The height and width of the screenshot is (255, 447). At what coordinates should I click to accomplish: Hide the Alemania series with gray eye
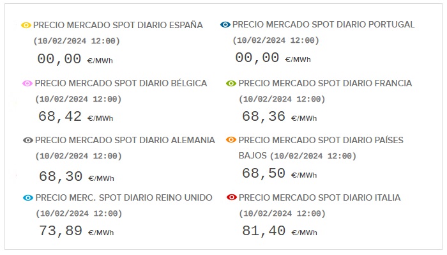click(x=28, y=141)
